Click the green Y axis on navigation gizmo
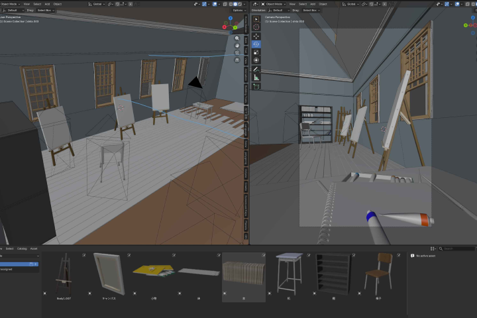Viewport: 477px width, 318px height. tap(235, 28)
